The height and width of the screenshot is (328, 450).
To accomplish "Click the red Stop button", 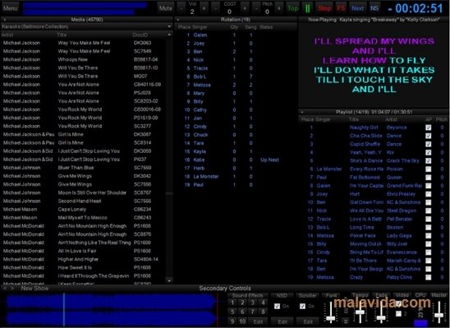I will pos(324,8).
